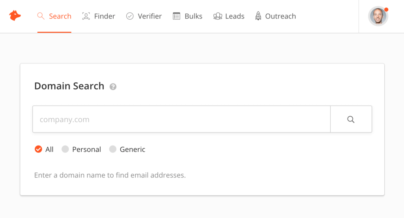
Task: Click the Bulks navigation text
Action: [x=193, y=16]
